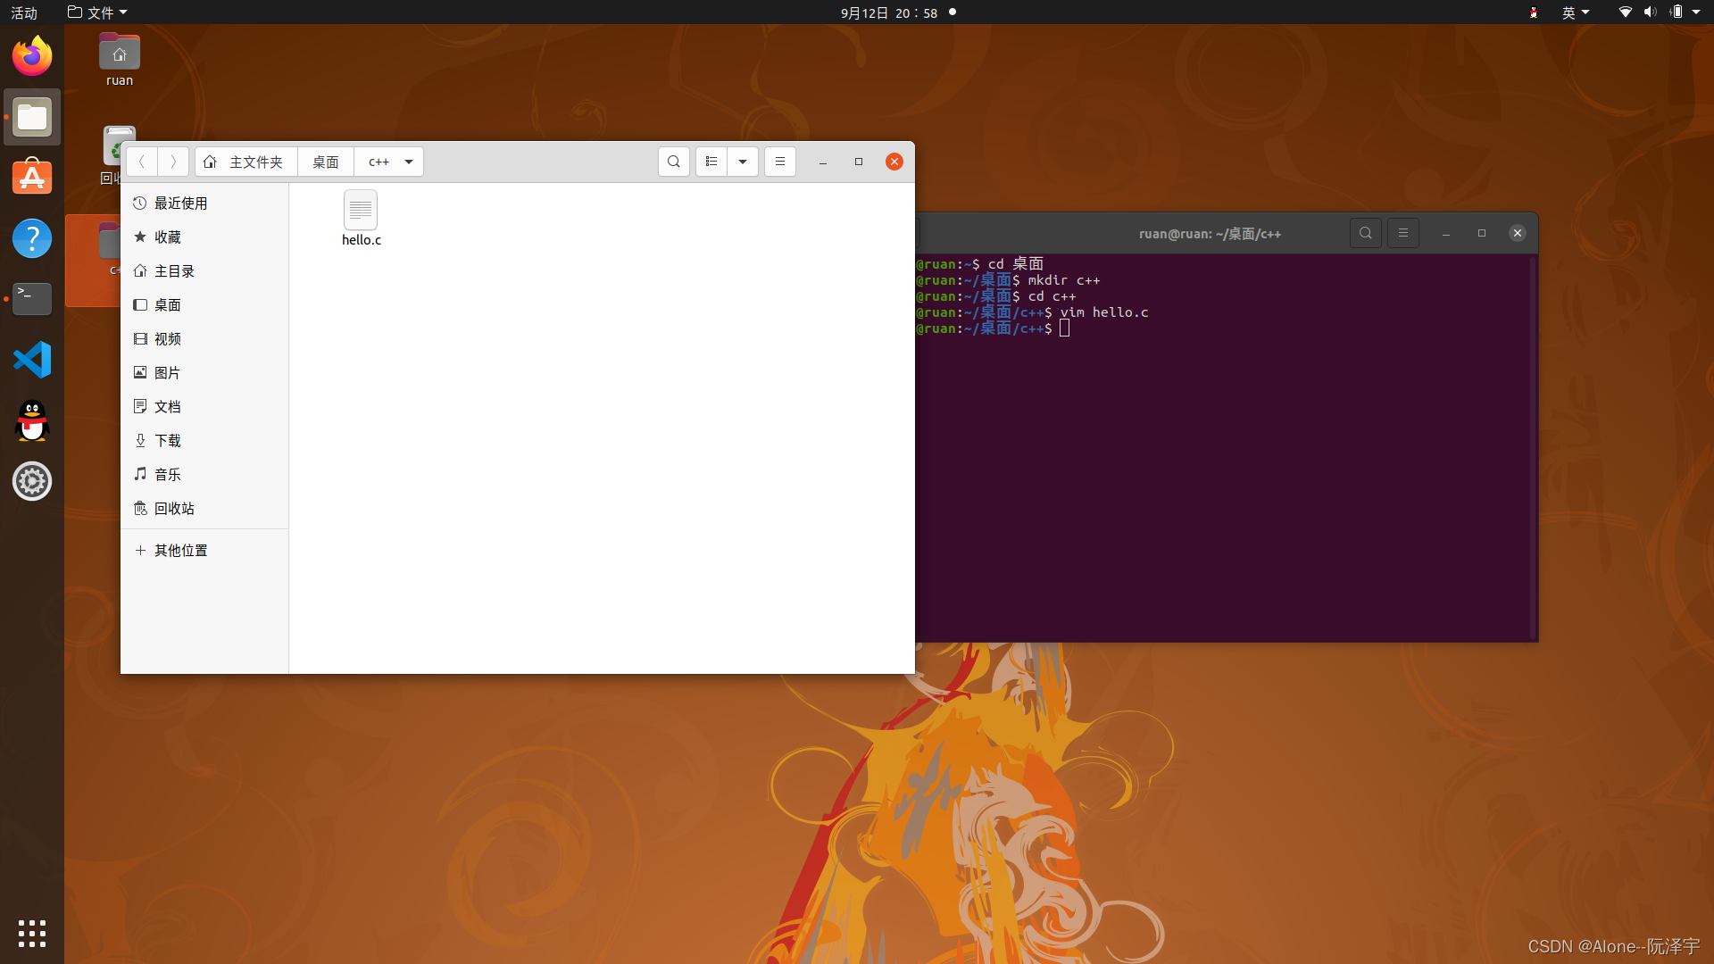Launch Visual Studio Code from dock
This screenshot has width=1714, height=964.
(32, 360)
